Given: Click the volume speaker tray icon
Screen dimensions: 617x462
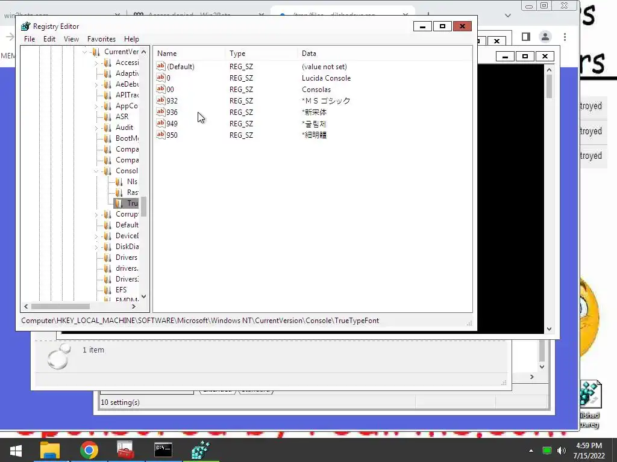Looking at the screenshot, I should tap(562, 451).
